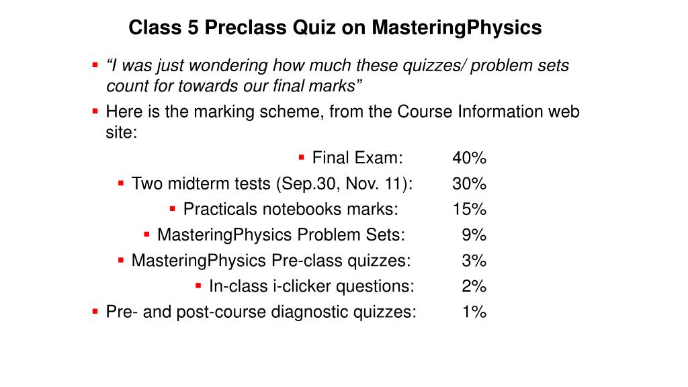This screenshot has height=387, width=688.
Task: Click the red bullet beside 'Practicals notebooks marks'
Action: click(173, 208)
